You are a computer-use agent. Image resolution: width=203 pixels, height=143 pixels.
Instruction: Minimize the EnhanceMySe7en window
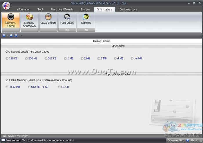189,3
